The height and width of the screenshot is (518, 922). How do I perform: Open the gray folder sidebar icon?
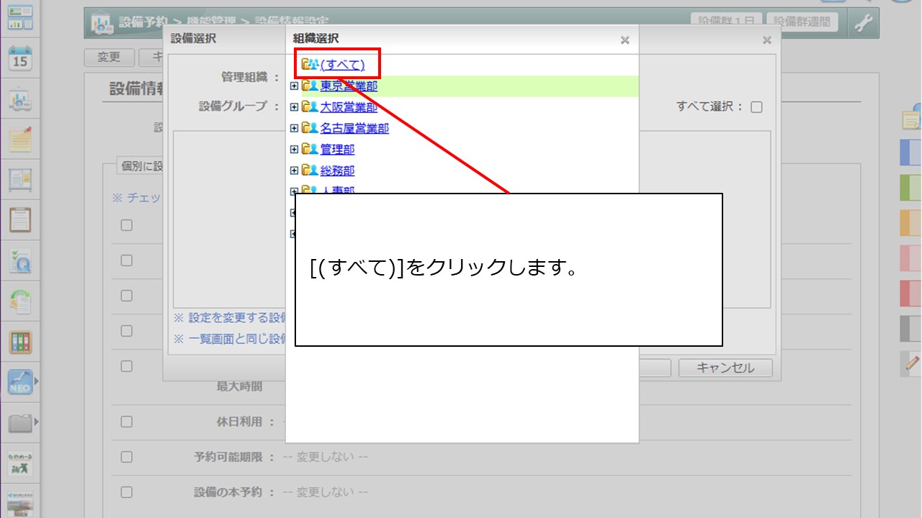point(20,422)
